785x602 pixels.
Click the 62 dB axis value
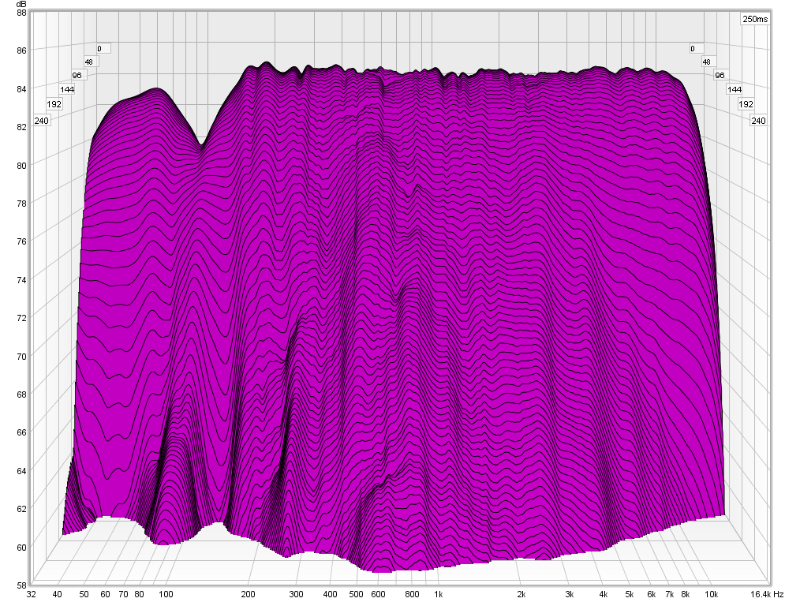point(21,509)
